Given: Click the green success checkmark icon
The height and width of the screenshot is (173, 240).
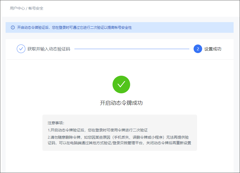Looking at the screenshot, I should 121,85.
